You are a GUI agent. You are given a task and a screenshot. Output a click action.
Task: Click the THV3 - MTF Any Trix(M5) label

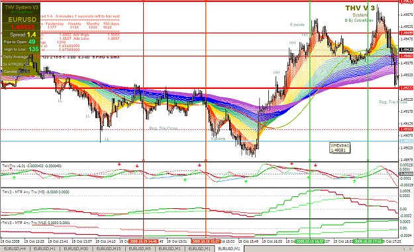point(36,192)
